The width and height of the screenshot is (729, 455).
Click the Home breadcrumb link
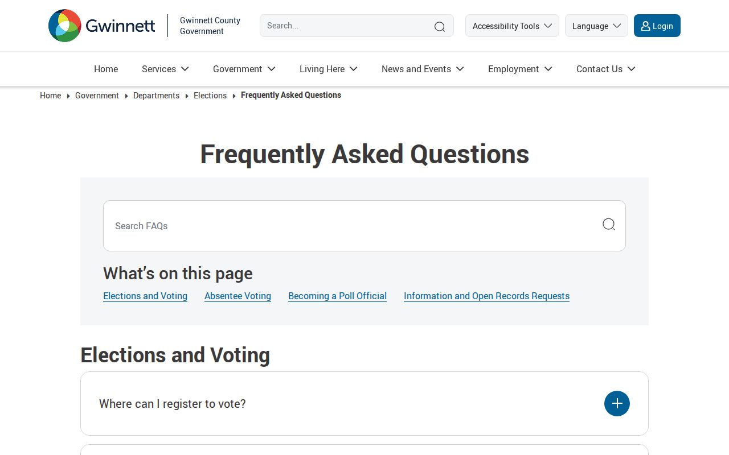click(x=50, y=96)
